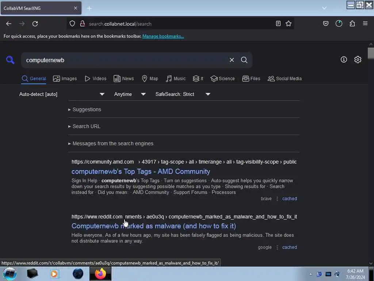The image size is (374, 281).
Task: Click the Firefox taskbar icon
Action: coord(100,274)
